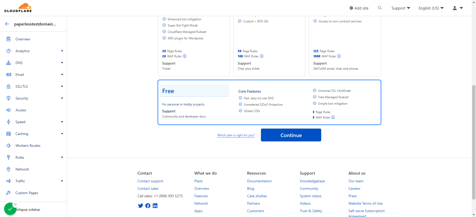
Task: Open the English (US) language dropdown
Action: (x=431, y=8)
